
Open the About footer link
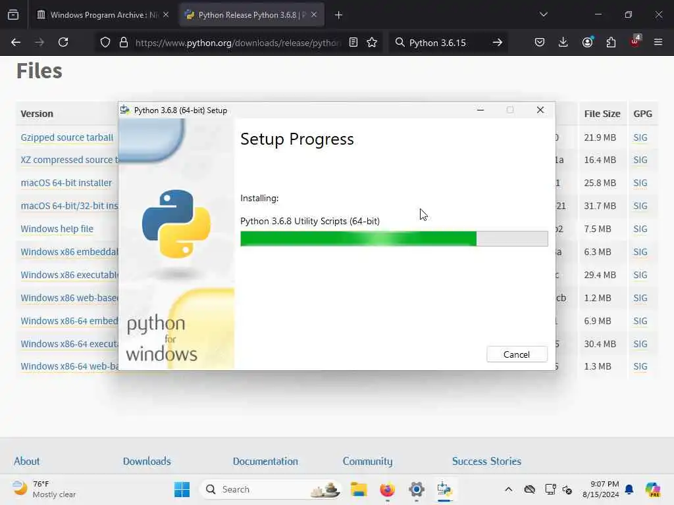(26, 461)
